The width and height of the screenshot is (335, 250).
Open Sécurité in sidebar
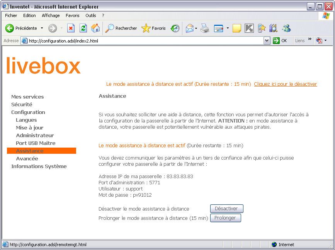click(x=22, y=104)
